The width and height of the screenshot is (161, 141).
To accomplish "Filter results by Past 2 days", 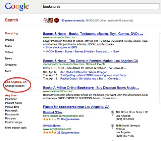I will tap(12, 107).
